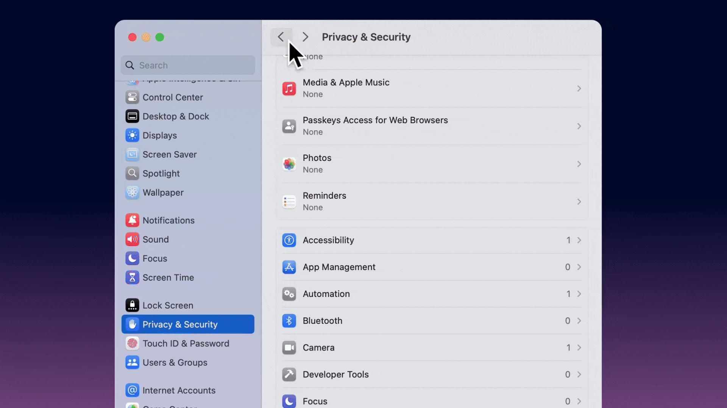Screen dimensions: 727x408
Task: Click the App Management icon
Action: pyautogui.click(x=289, y=267)
